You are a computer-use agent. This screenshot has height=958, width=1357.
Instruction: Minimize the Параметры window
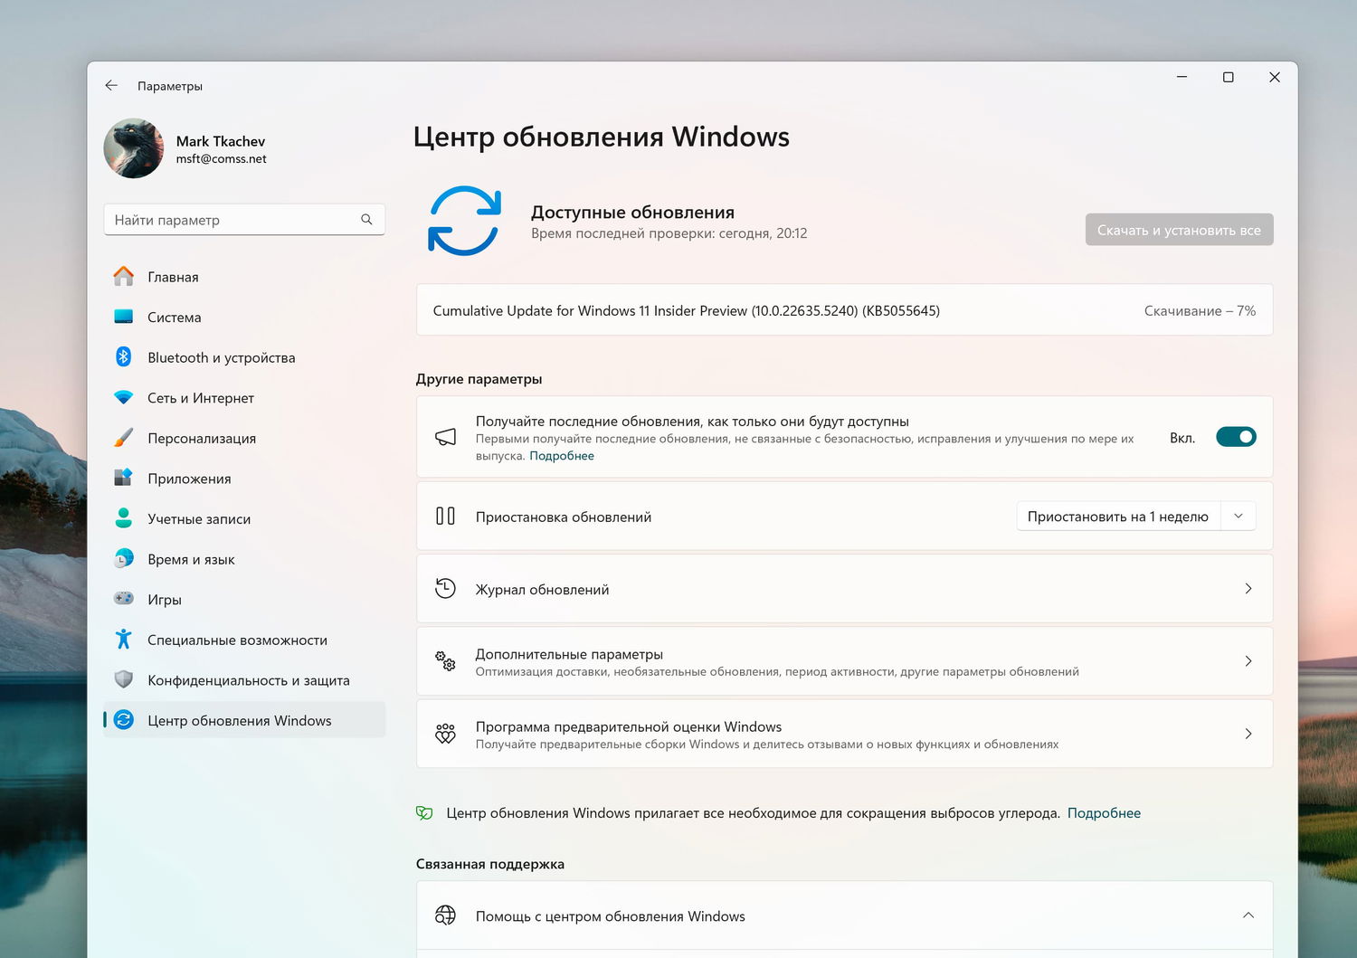click(x=1181, y=78)
